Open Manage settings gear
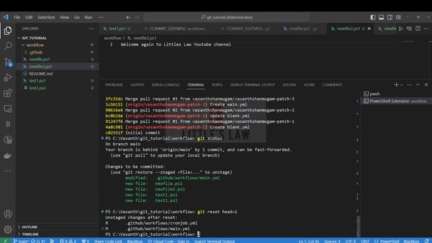Viewport: 432px width, 243px height. pyautogui.click(x=7, y=230)
